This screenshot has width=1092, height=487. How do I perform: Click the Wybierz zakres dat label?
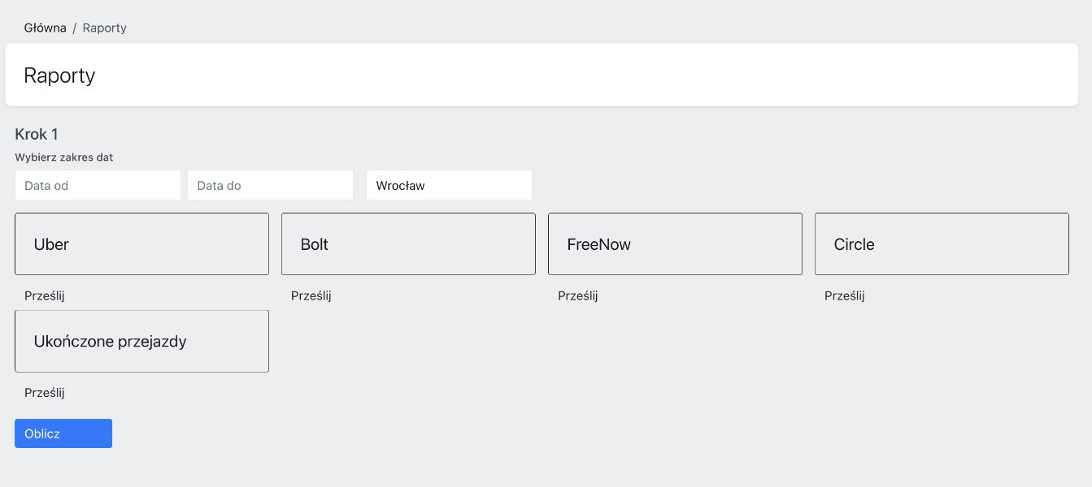pyautogui.click(x=64, y=157)
